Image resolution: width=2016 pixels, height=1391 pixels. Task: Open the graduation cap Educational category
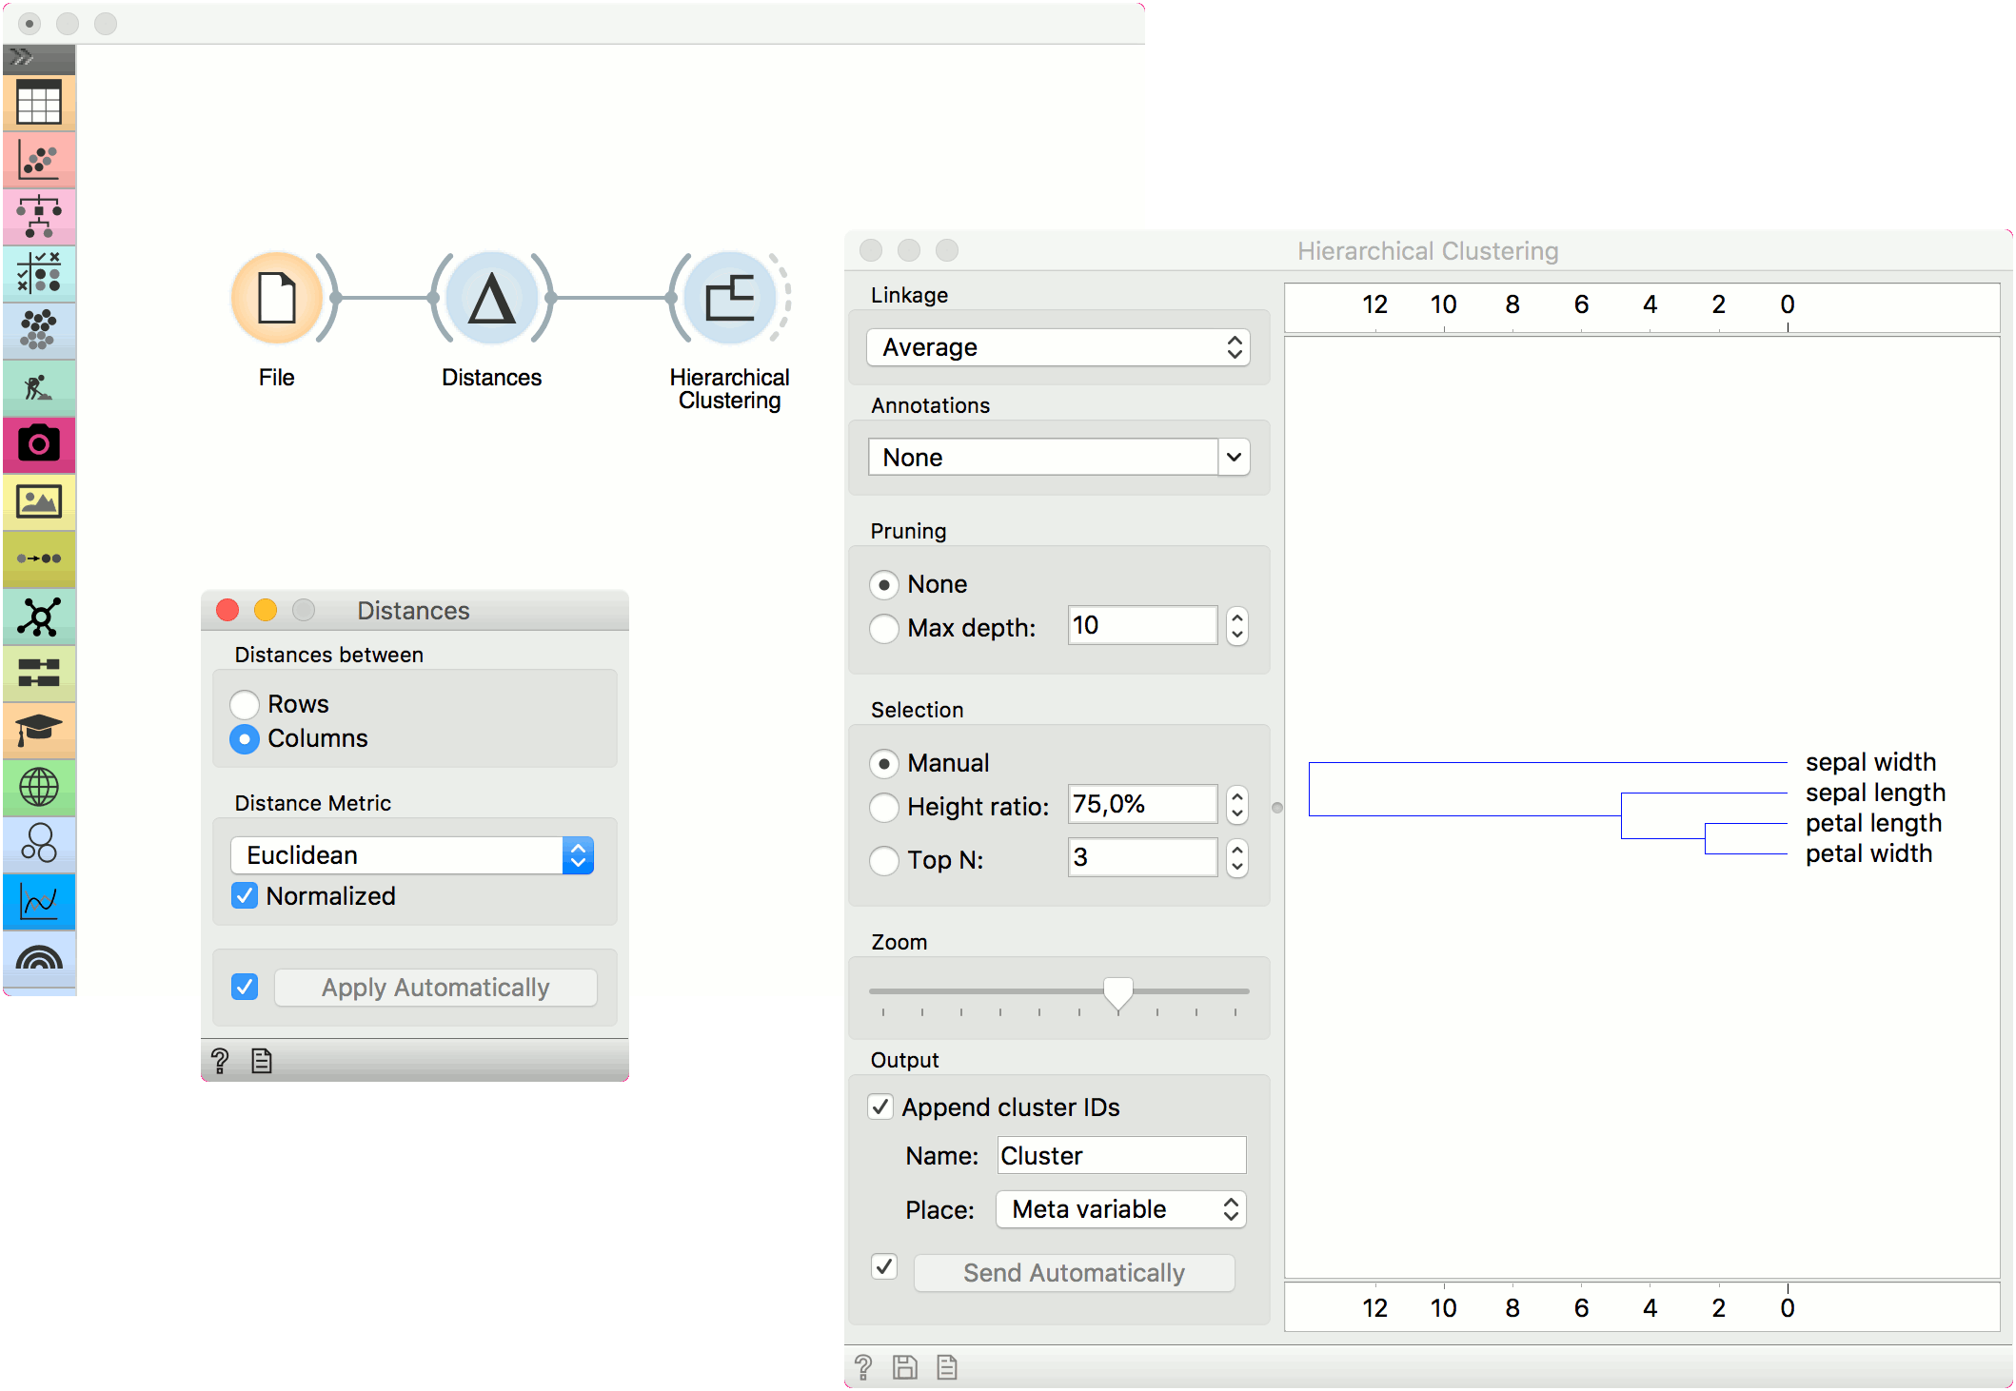[x=39, y=730]
